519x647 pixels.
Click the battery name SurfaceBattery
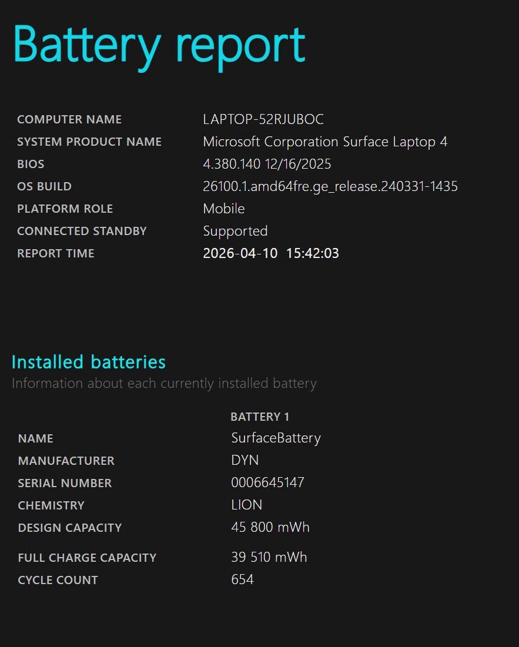(276, 438)
